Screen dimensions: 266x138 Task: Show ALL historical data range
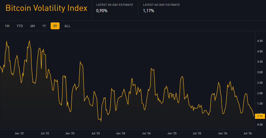pyautogui.click(x=67, y=26)
